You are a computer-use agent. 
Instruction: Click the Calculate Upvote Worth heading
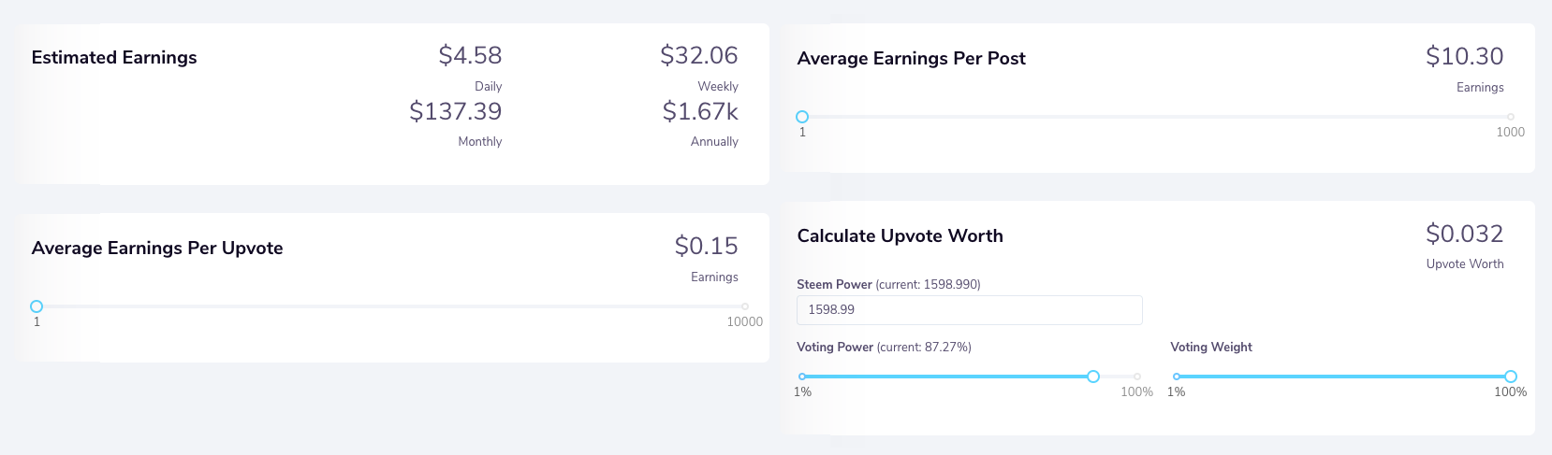[900, 236]
